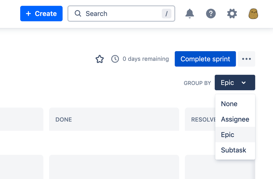
Task: Click the help question mark icon
Action: [211, 13]
